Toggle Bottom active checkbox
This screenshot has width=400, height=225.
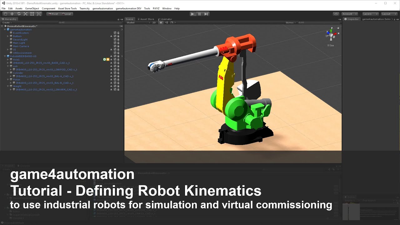[115, 36]
